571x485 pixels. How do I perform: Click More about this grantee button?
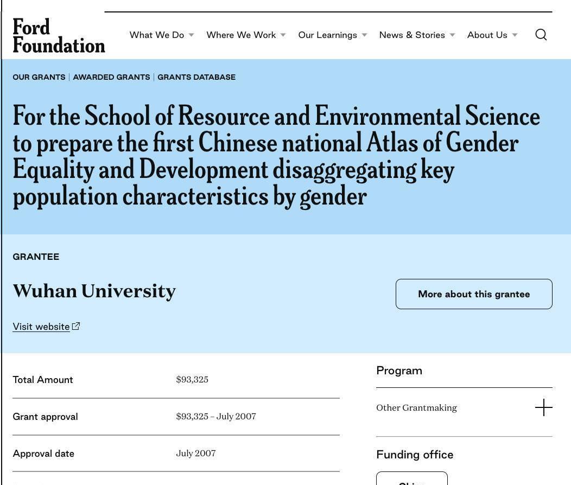click(x=474, y=294)
